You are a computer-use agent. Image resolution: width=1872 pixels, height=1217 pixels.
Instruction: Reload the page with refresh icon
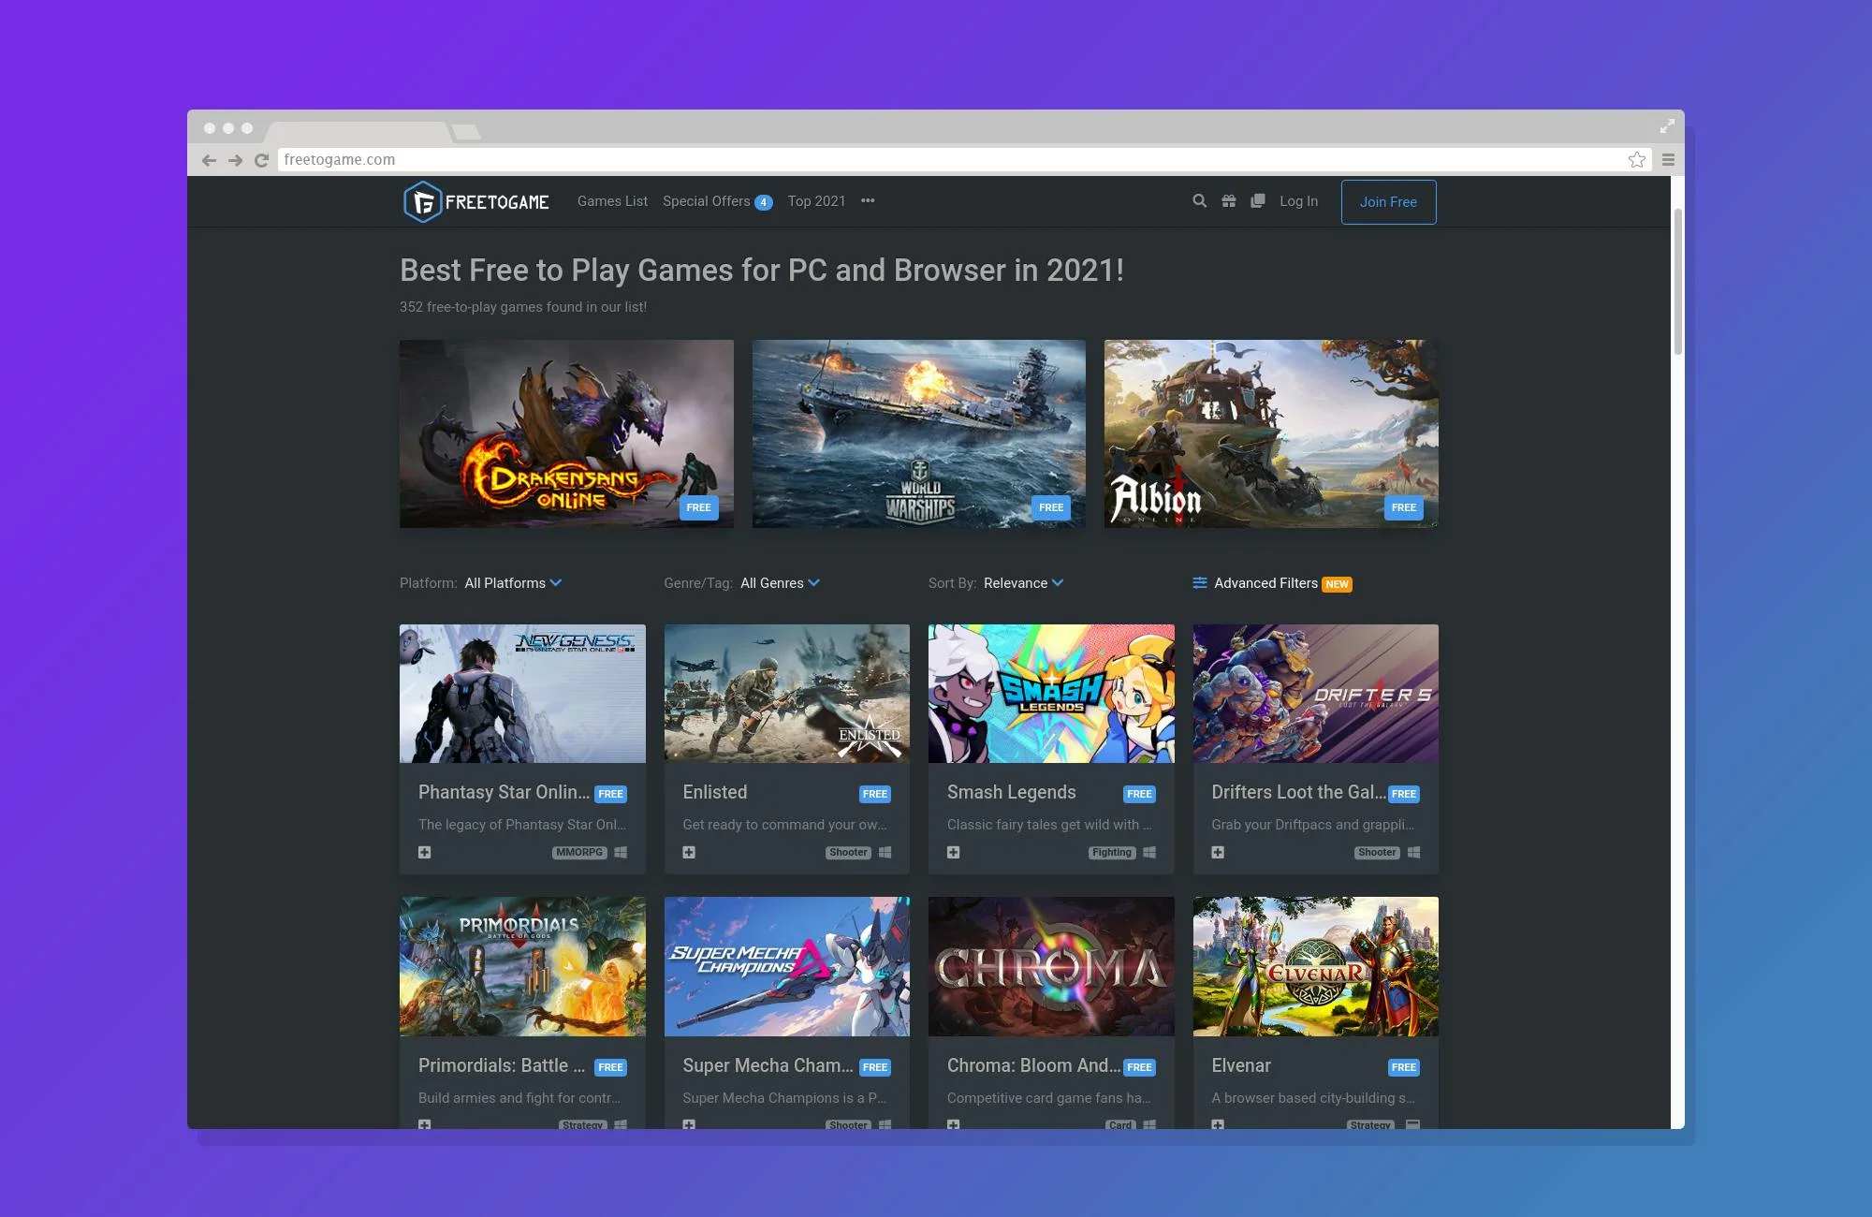[261, 160]
